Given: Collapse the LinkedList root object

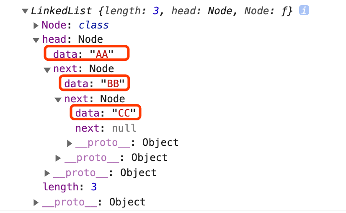Looking at the screenshot, I should click(x=26, y=11).
